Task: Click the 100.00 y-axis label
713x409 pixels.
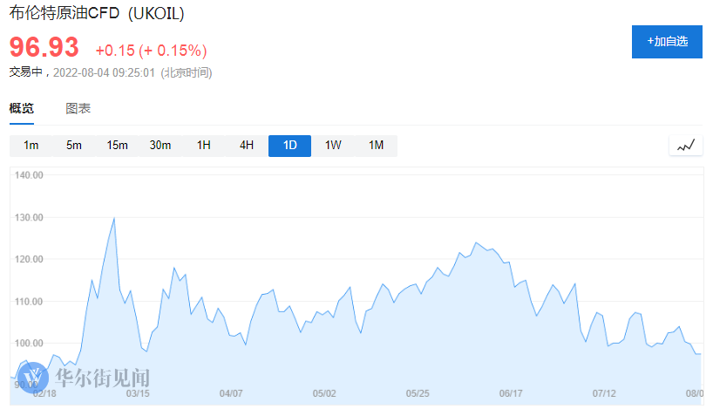Action: (x=29, y=344)
